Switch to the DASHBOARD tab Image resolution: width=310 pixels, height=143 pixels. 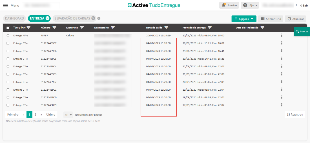pos(15,18)
